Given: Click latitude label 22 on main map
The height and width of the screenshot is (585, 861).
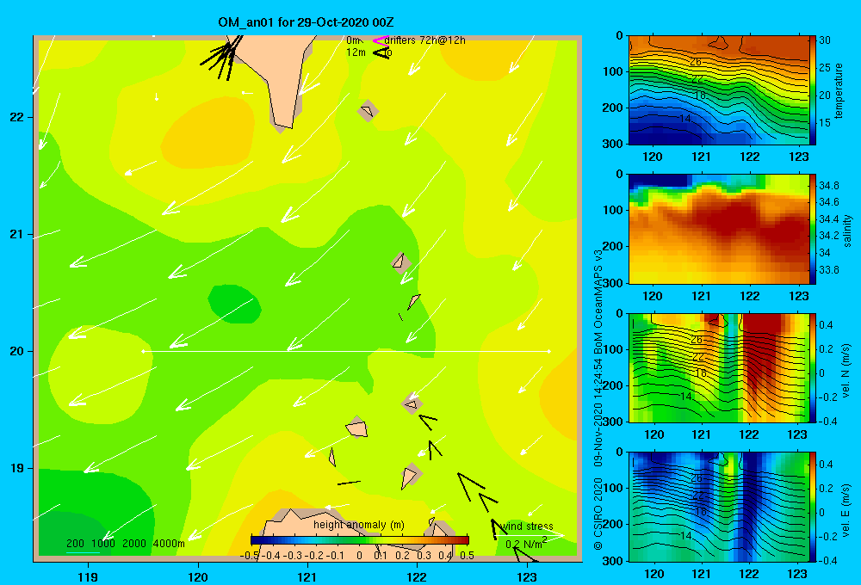Looking at the screenshot, I should pos(16,118).
